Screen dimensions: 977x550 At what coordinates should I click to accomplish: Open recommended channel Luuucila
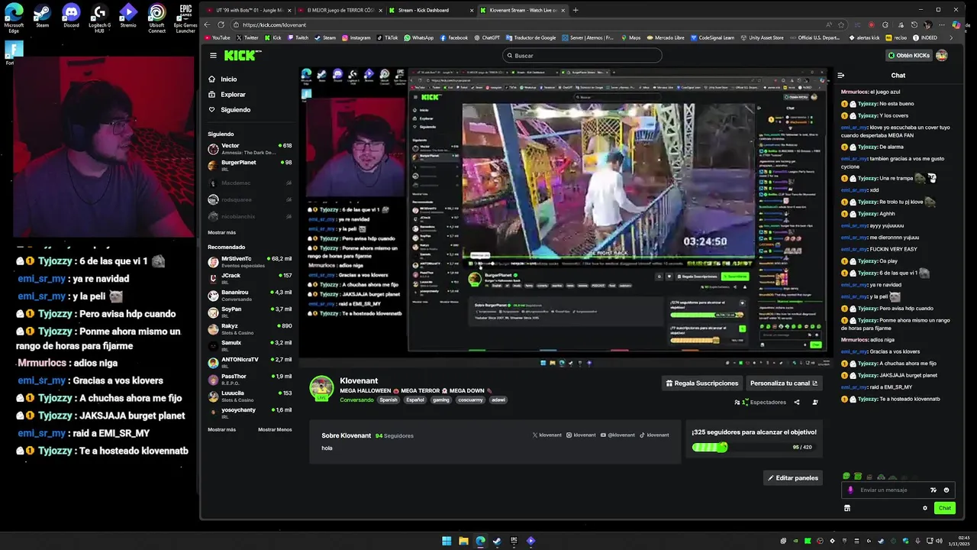[250, 396]
